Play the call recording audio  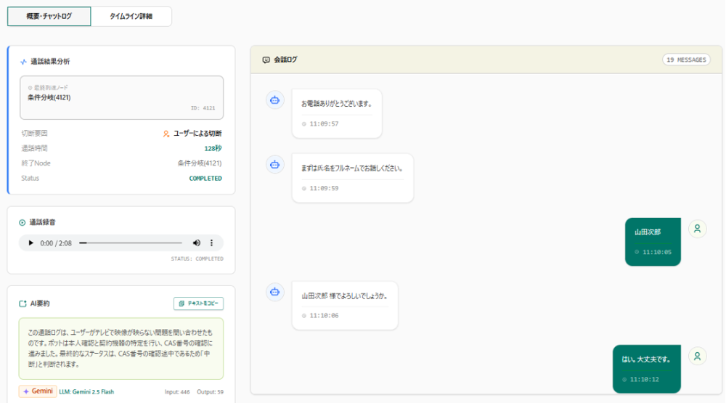(x=31, y=243)
